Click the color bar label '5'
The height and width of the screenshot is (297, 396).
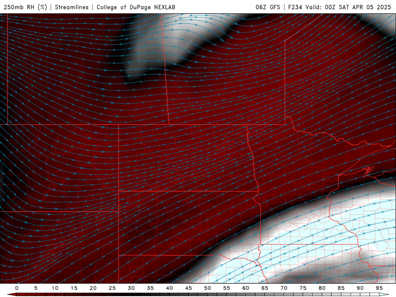pyautogui.click(x=36, y=288)
